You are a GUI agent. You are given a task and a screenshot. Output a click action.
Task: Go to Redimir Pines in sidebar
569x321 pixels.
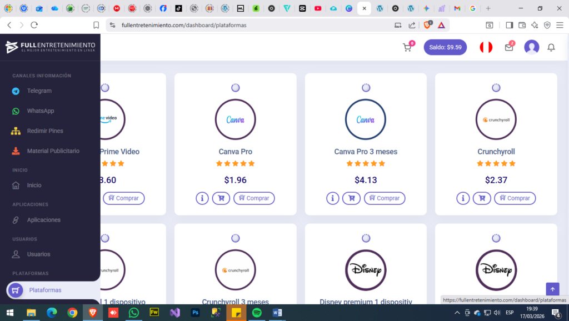pos(44,131)
